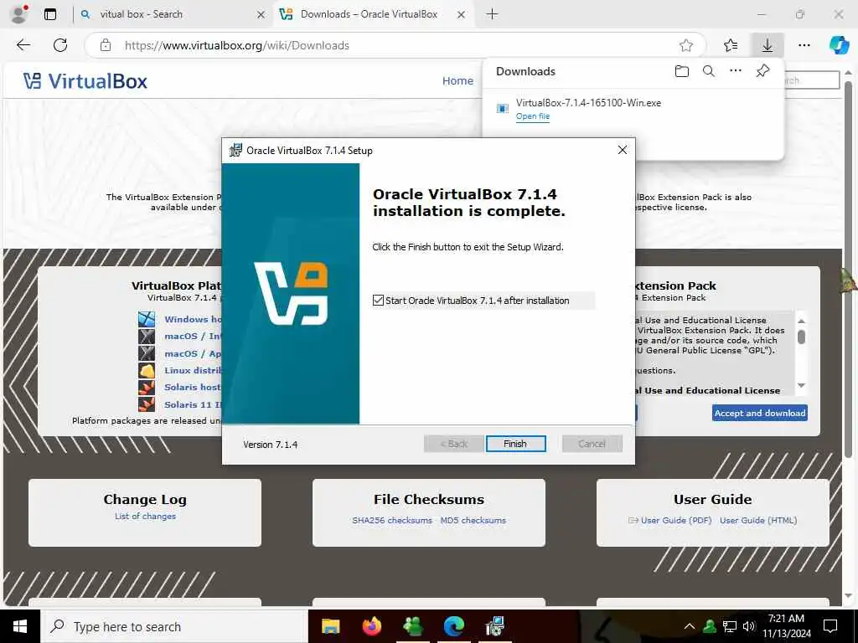The width and height of the screenshot is (858, 643).
Task: Click the taskbar clock showing 7:21 AM
Action: [x=786, y=626]
